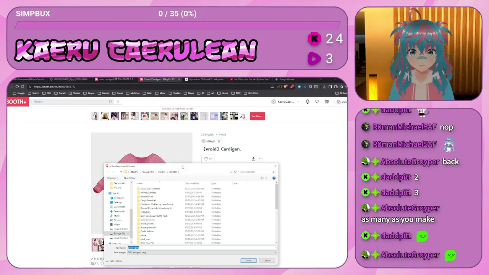Viewport: 489px width, 275px height.
Task: Open the Save as type dropdown
Action: point(202,252)
